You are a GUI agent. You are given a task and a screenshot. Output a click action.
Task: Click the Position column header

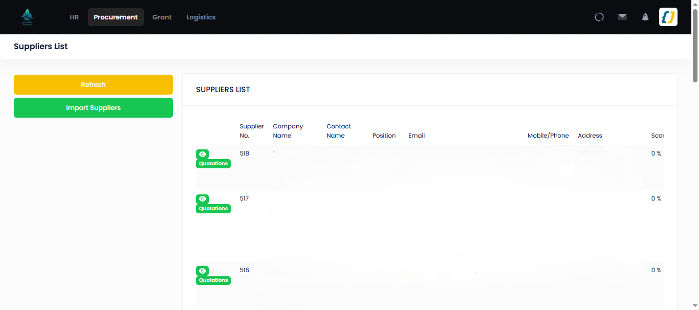point(384,136)
